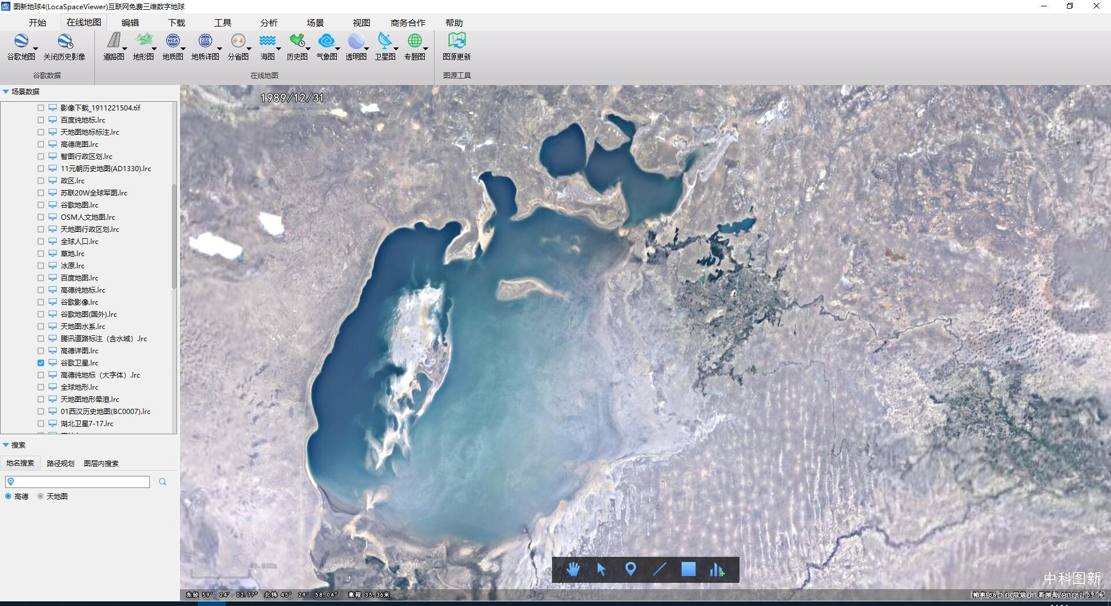This screenshot has height=606, width=1111.
Task: Switch to the 场景 ribbon tab
Action: pos(315,23)
